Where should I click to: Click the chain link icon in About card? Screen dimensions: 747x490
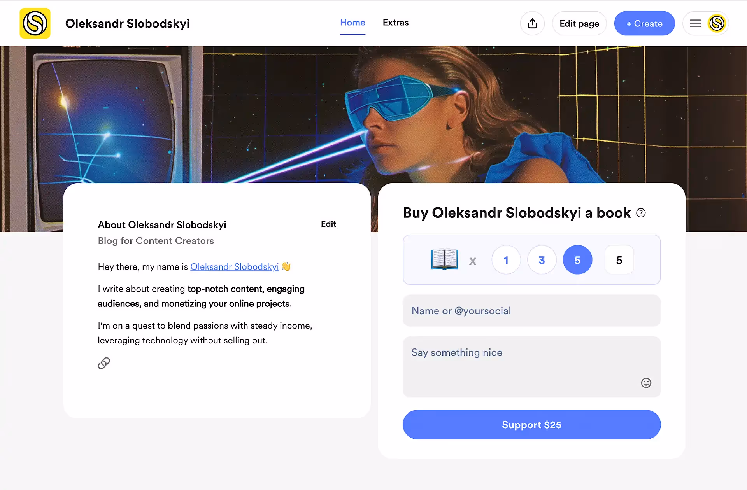(x=104, y=363)
